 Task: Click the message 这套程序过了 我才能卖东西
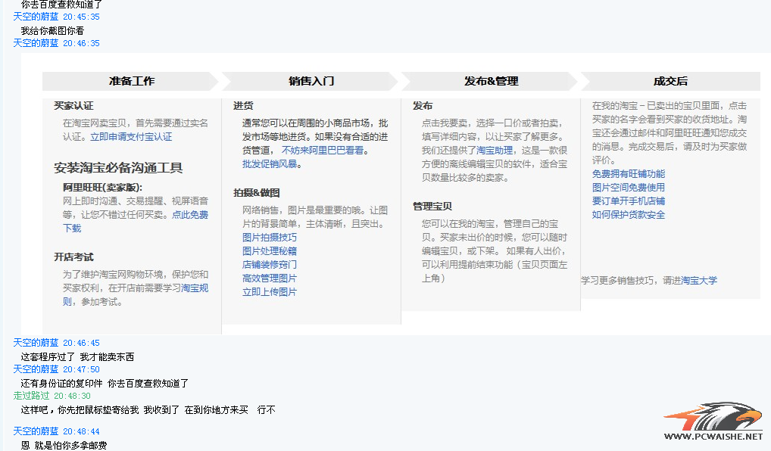pyautogui.click(x=77, y=356)
